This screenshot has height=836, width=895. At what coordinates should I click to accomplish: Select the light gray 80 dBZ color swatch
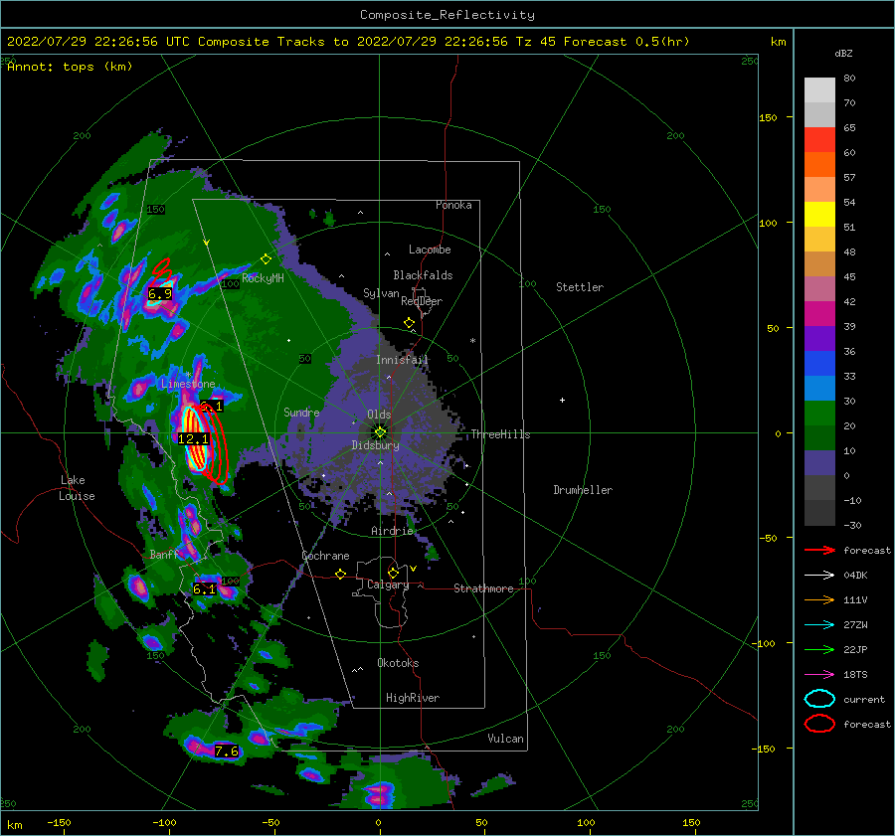coord(819,89)
